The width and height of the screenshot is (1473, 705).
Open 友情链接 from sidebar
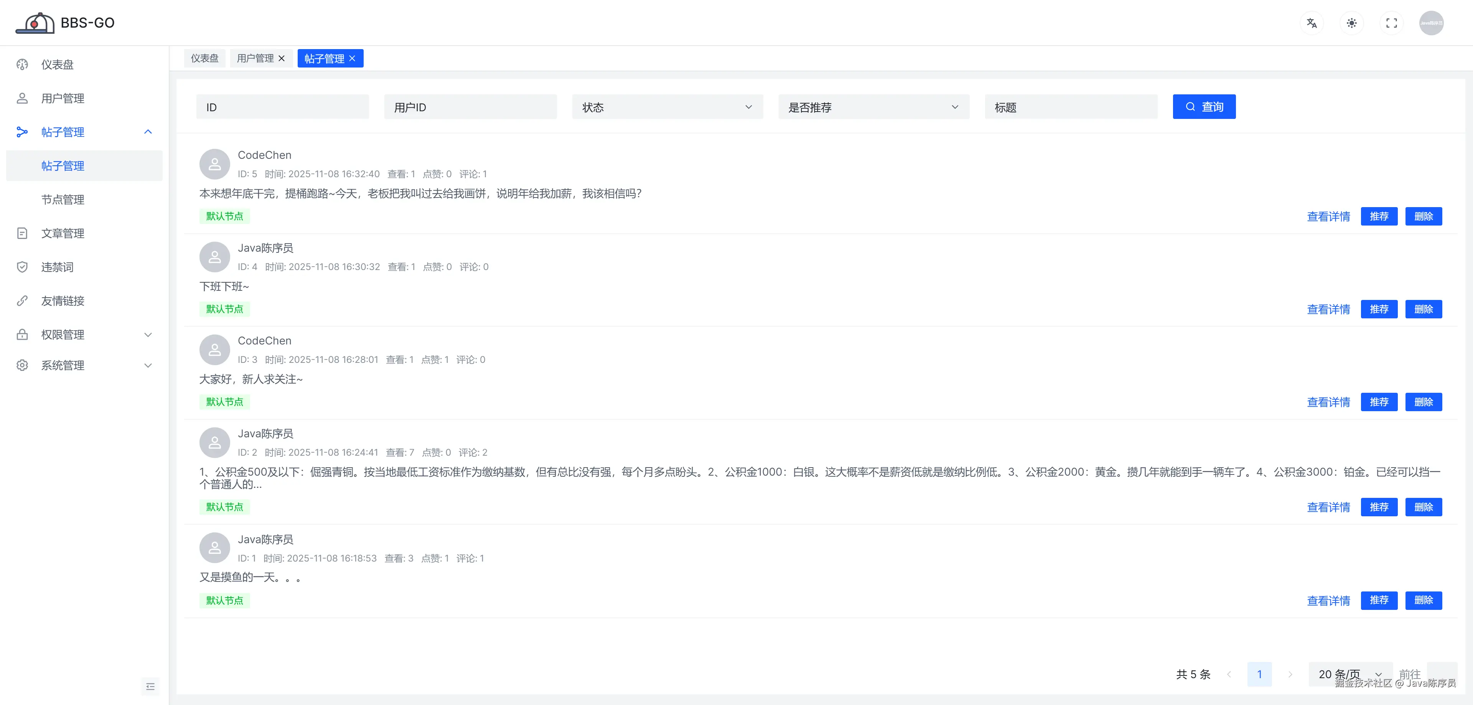[x=63, y=301]
